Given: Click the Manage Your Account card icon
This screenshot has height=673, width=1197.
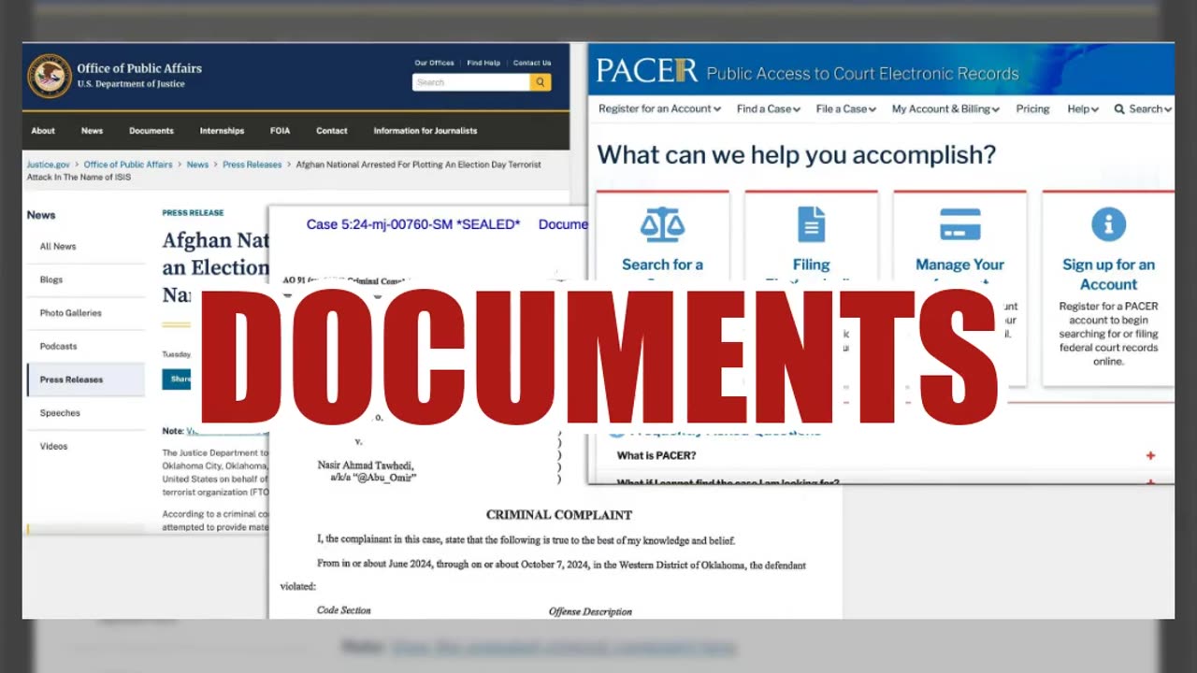Looking at the screenshot, I should [x=959, y=224].
